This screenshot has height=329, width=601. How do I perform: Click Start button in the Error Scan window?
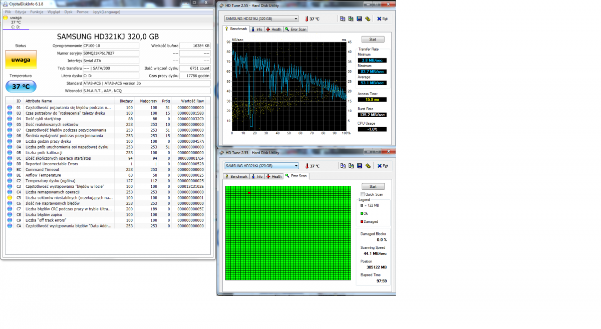pyautogui.click(x=373, y=186)
